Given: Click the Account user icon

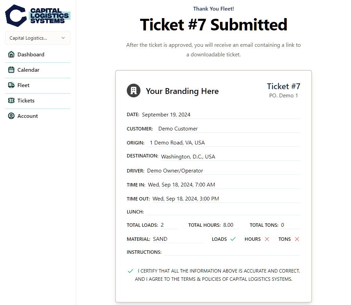Looking at the screenshot, I should tap(11, 116).
